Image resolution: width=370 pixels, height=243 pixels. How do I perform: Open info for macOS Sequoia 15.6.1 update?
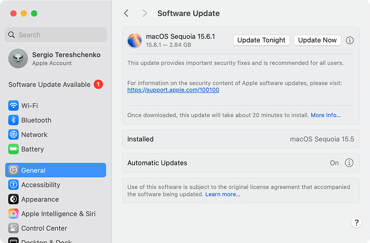pyautogui.click(x=350, y=40)
